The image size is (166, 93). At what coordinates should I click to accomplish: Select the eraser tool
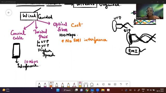(80, 84)
